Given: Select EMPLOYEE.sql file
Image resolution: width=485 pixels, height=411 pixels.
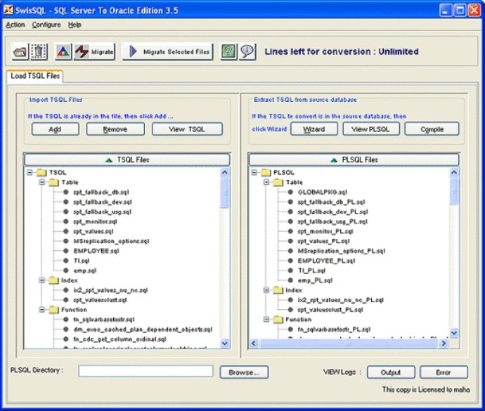Looking at the screenshot, I should coord(96,251).
